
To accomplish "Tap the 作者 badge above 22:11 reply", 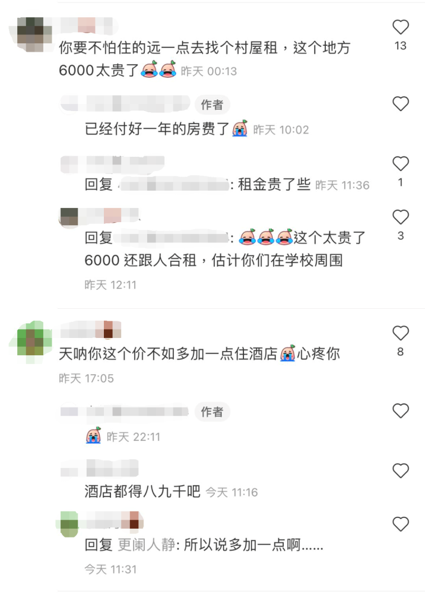I will 212,412.
